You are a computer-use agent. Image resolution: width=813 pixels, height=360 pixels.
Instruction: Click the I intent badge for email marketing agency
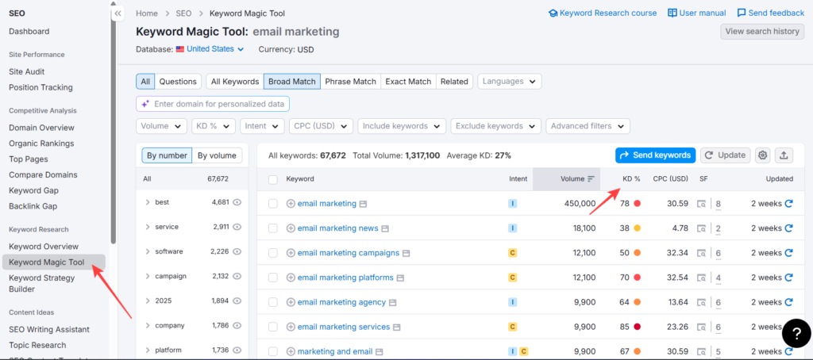pyautogui.click(x=512, y=302)
